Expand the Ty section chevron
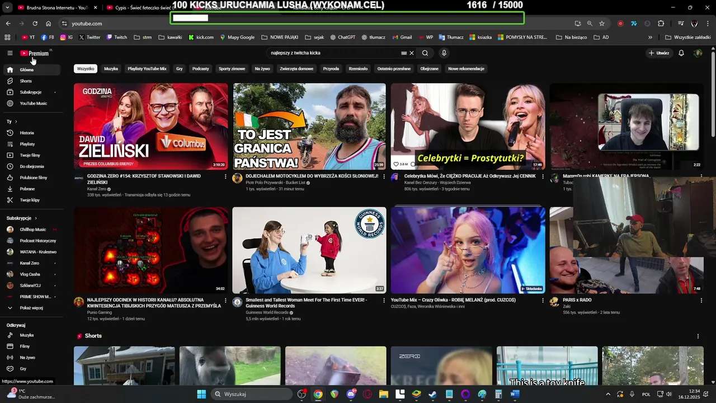 pyautogui.click(x=16, y=121)
